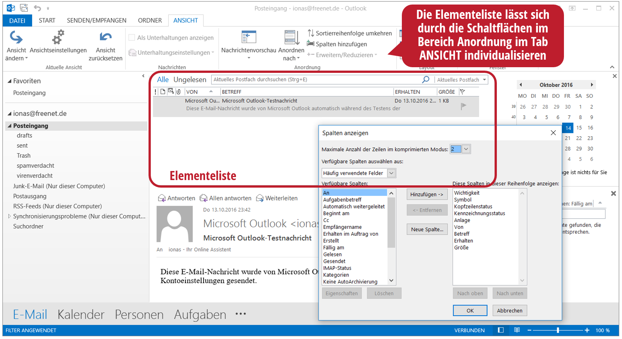Click the zoom out minus icon
Image resolution: width=622 pixels, height=339 pixels.
(529, 330)
